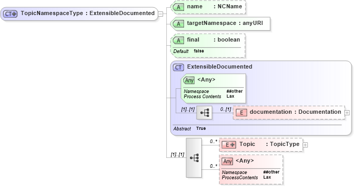
Task: Click the attribute icon next to name
Action: (x=178, y=7)
